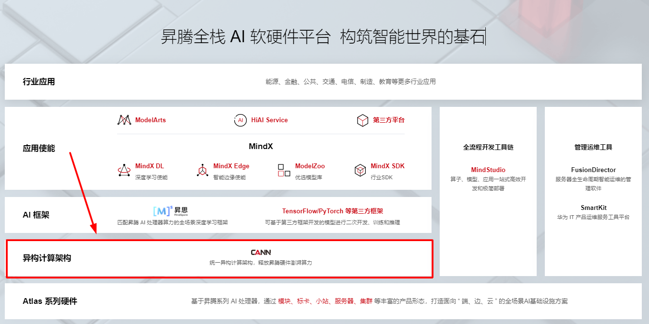Open the MindStudio link
Screen dimensions: 649x324
coord(488,170)
